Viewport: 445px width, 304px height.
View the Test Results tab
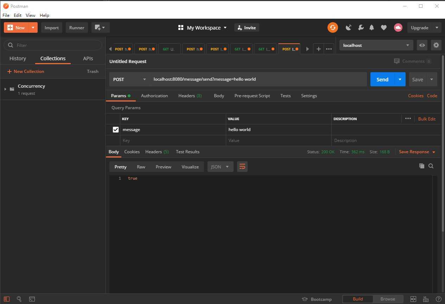point(187,152)
